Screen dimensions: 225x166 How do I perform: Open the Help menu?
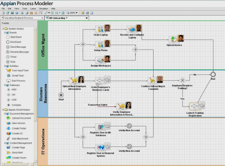tap(53, 9)
